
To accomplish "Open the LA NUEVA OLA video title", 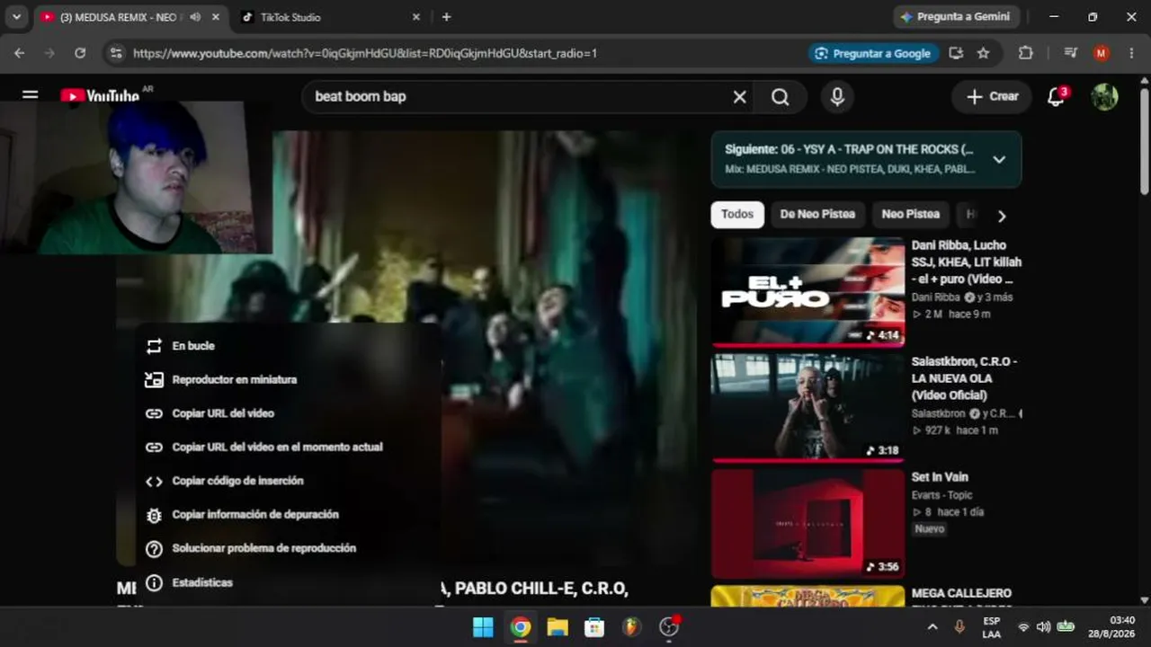I will [x=964, y=378].
